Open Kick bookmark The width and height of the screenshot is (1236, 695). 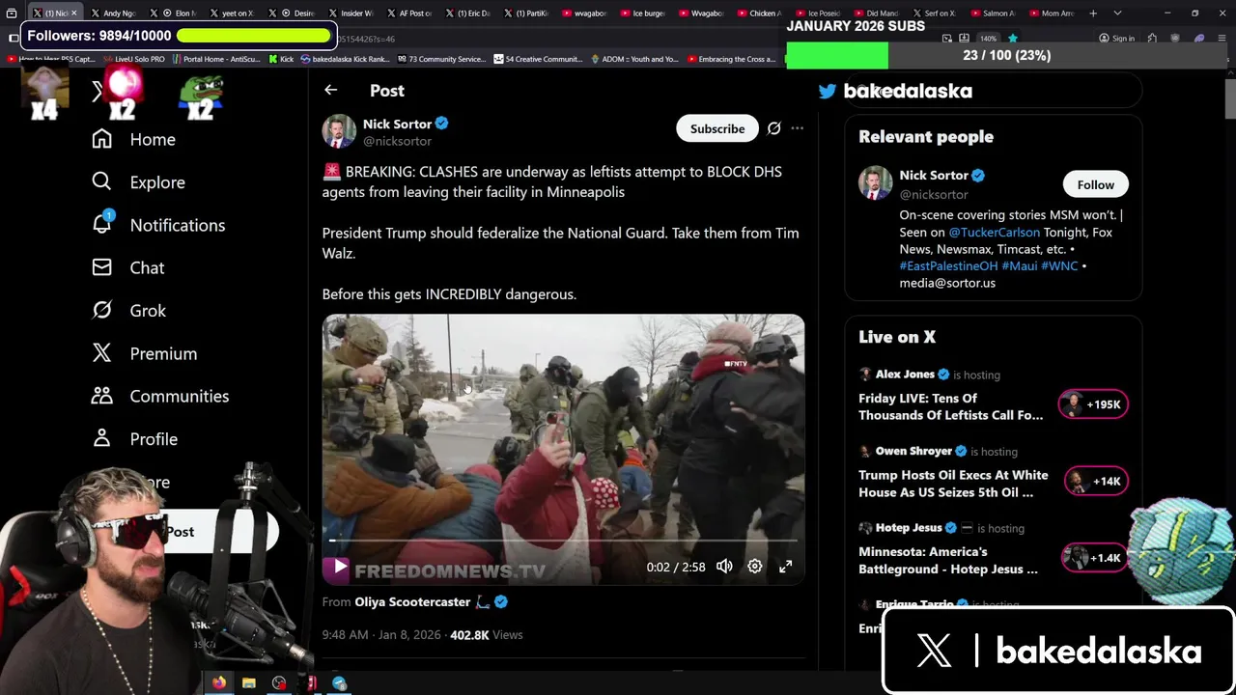(280, 59)
